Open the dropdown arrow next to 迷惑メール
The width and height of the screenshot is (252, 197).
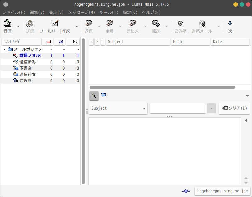click(219, 26)
